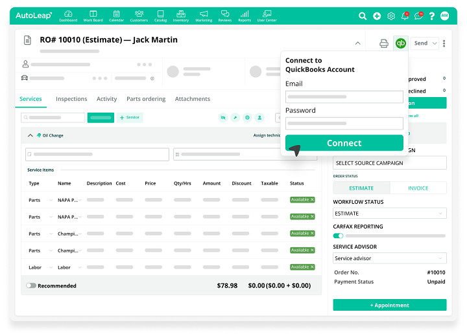Image resolution: width=467 pixels, height=334 pixels.
Task: Open the settings gear icon
Action: [391, 16]
